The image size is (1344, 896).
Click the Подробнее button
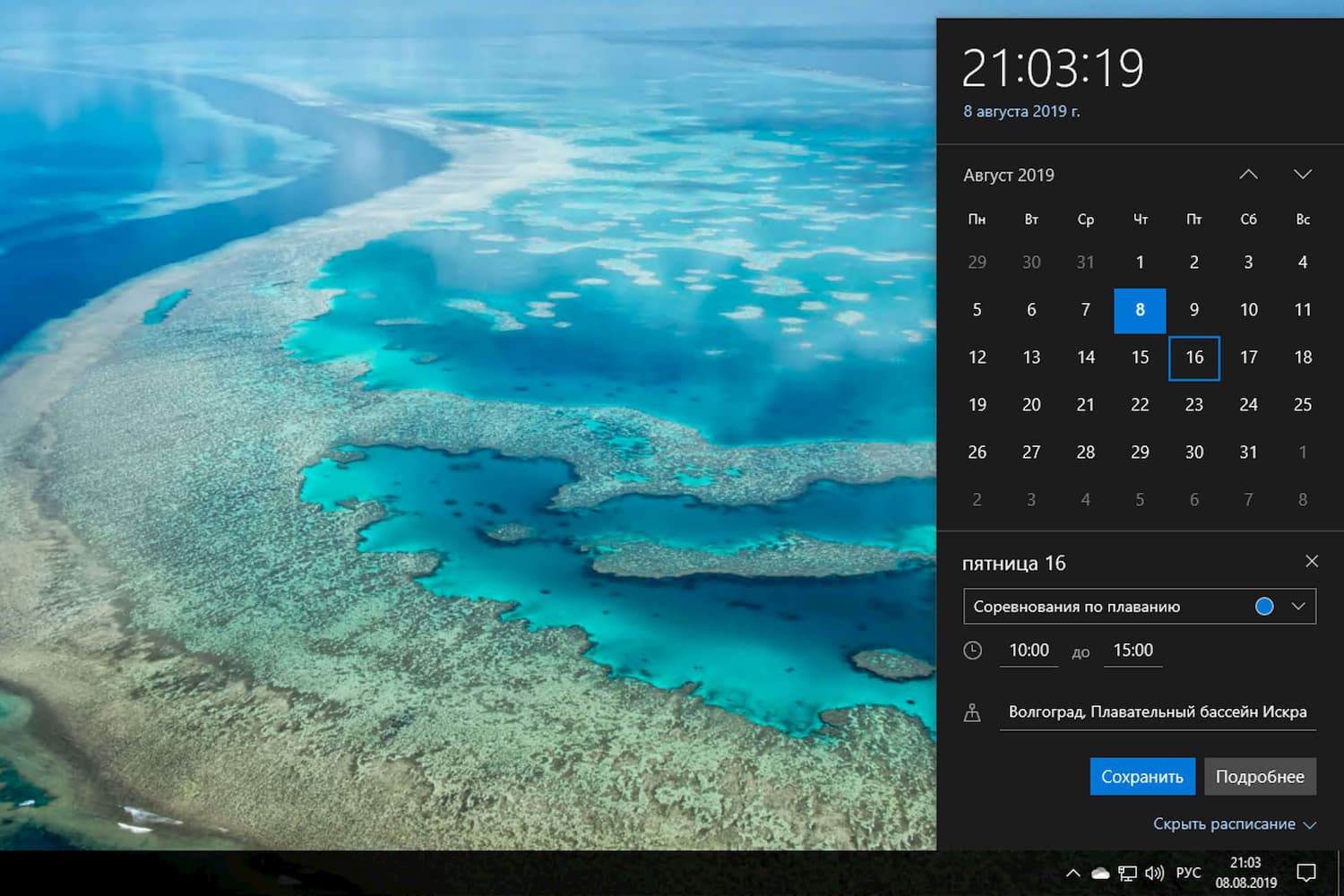point(1260,776)
